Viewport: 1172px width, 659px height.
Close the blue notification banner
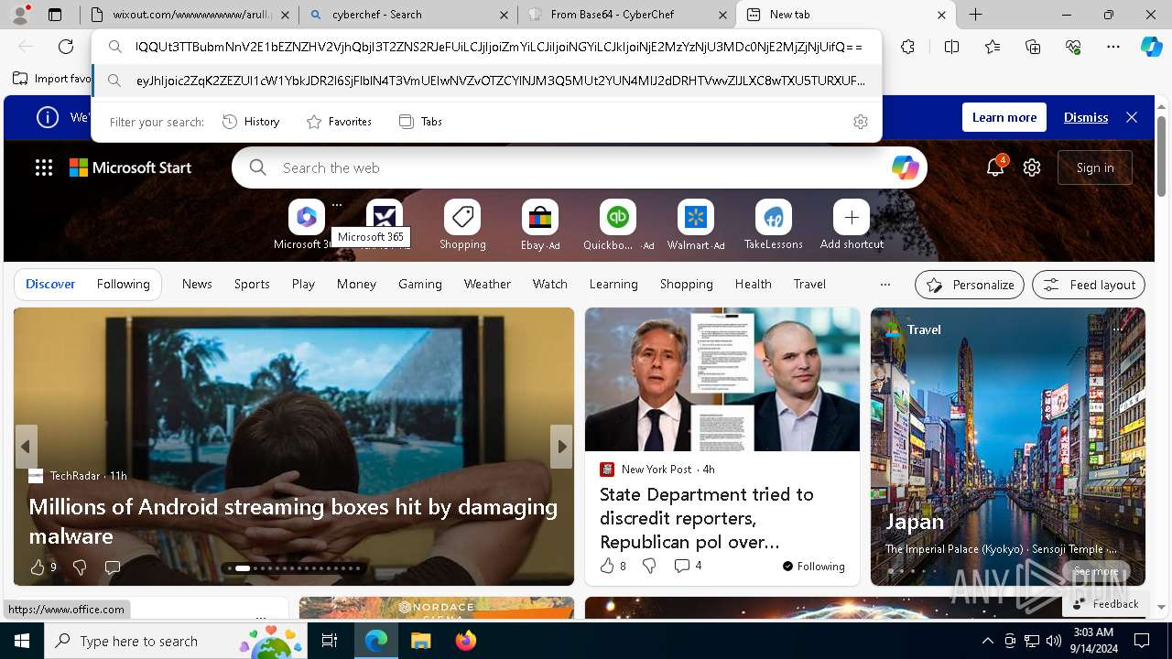click(x=1132, y=117)
